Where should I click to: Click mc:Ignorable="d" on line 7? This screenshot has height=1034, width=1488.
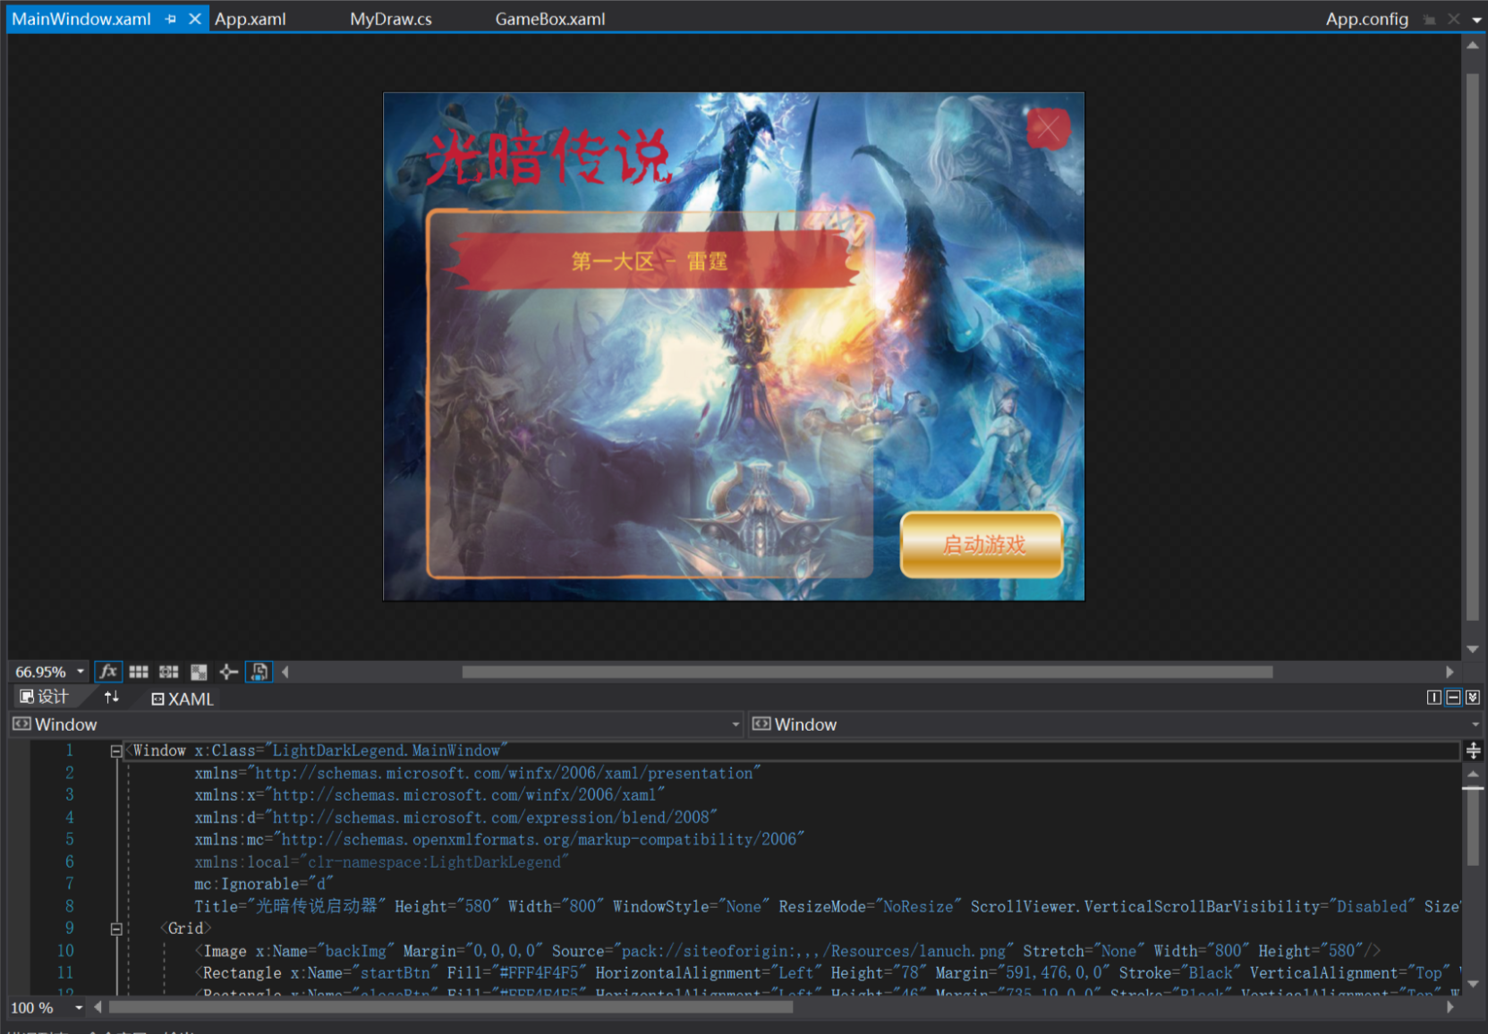point(264,884)
